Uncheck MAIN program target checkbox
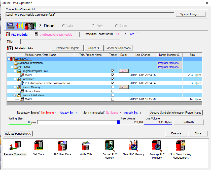 (x=113, y=75)
